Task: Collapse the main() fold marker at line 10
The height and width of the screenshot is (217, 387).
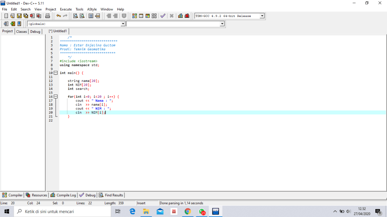Action: [x=56, y=73]
